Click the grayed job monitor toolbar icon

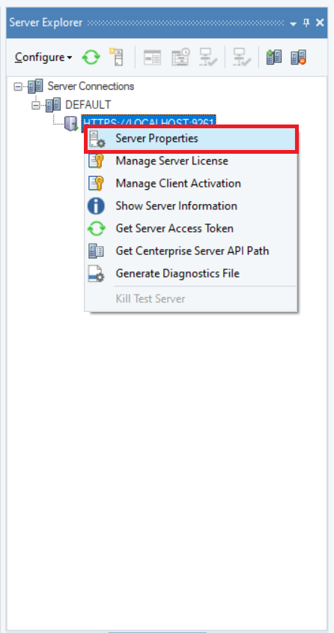(x=152, y=57)
